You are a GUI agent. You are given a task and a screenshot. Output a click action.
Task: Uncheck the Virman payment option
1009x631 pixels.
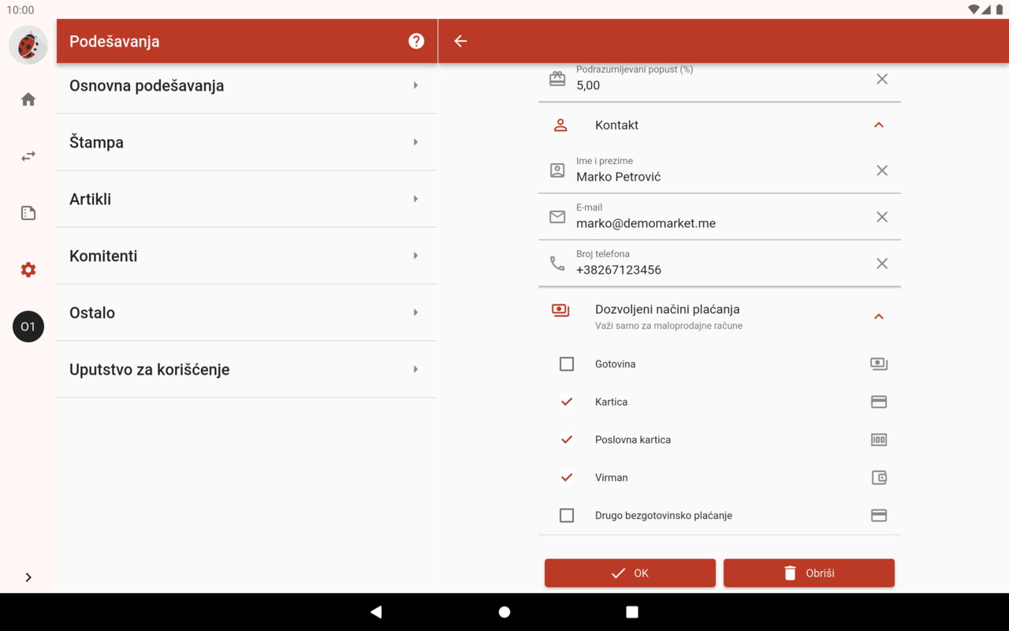point(567,477)
